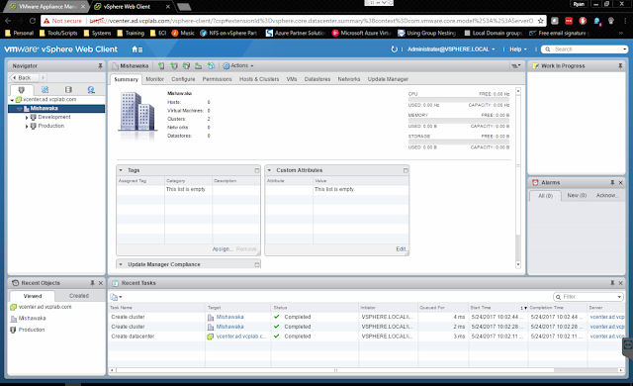Pin the Work In Progress panel
Image resolution: width=633 pixels, height=386 pixels.
(x=620, y=65)
